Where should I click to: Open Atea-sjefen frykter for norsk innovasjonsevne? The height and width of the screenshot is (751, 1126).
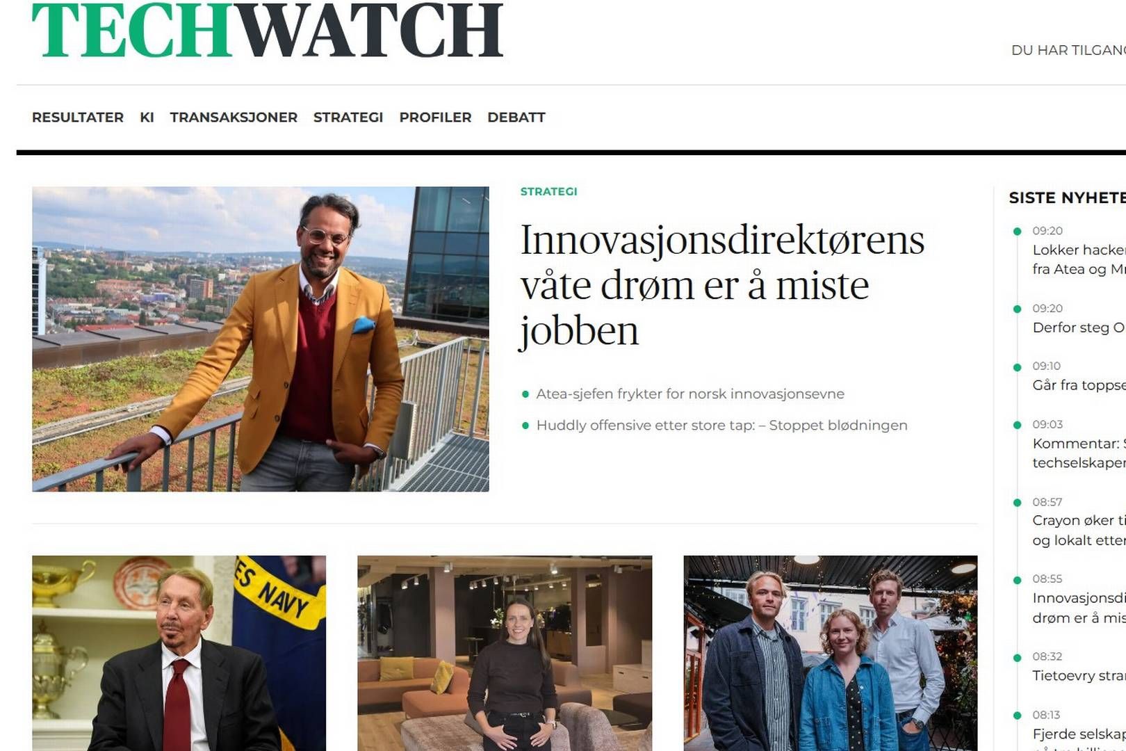[690, 394]
